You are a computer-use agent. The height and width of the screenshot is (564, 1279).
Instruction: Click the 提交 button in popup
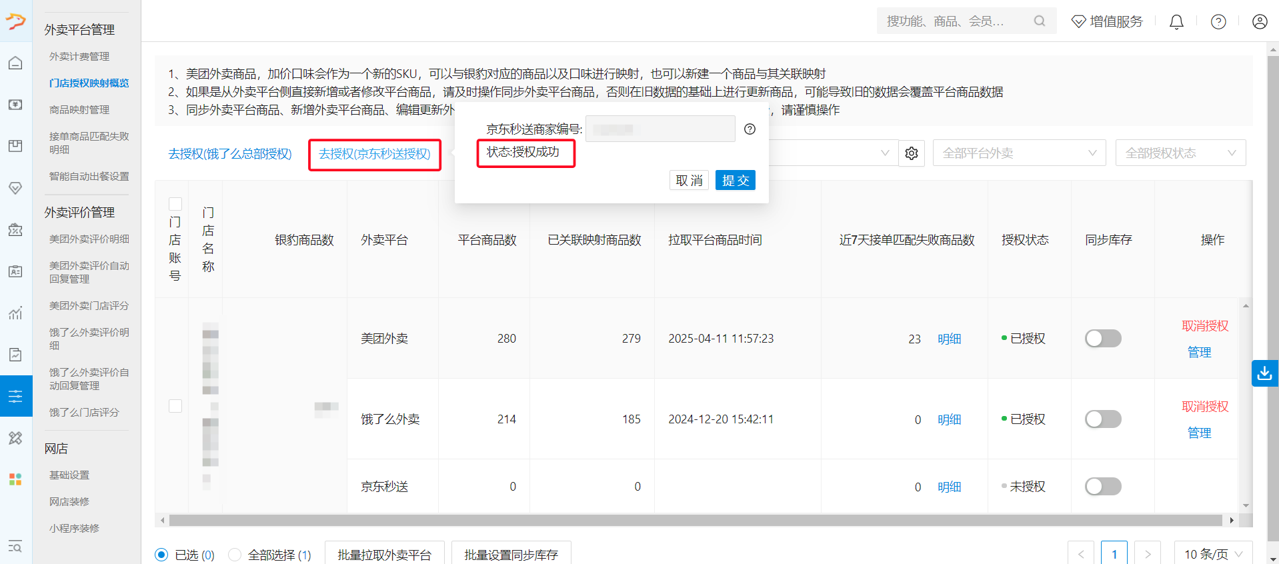735,181
